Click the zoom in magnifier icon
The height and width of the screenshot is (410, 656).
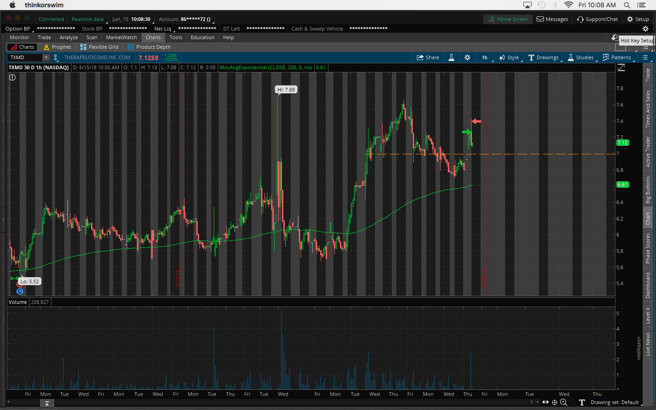[x=564, y=402]
